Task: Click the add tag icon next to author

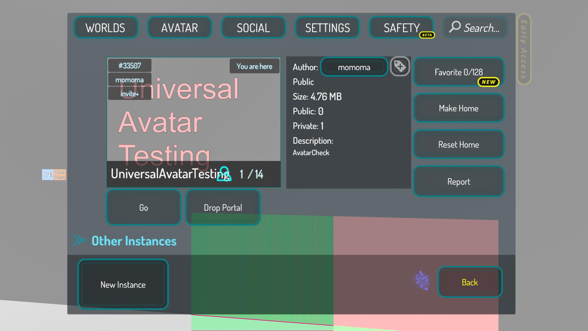Action: pos(400,66)
